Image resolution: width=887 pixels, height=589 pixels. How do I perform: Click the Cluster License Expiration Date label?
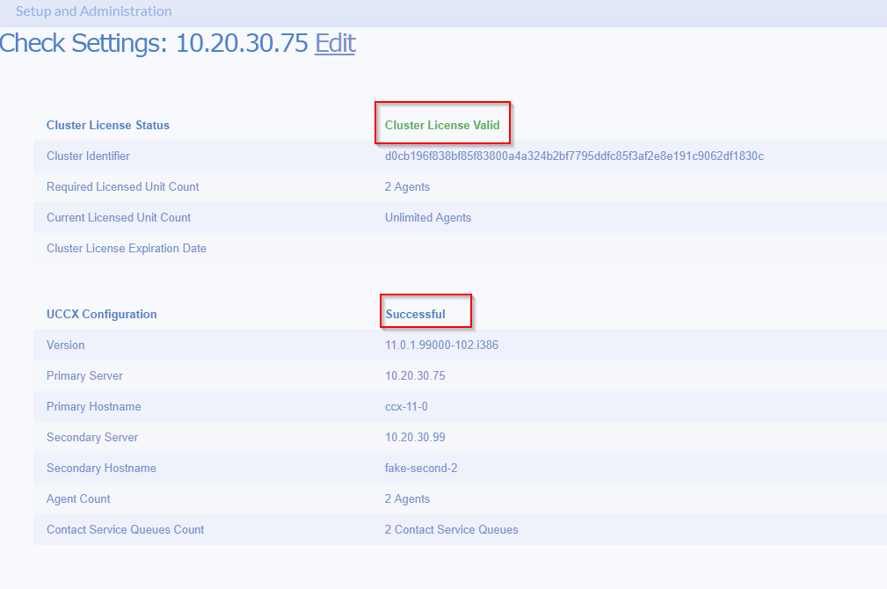coord(127,249)
